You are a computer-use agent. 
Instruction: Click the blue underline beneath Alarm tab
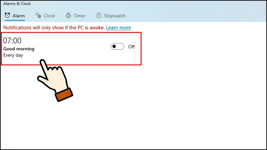[x=15, y=20]
